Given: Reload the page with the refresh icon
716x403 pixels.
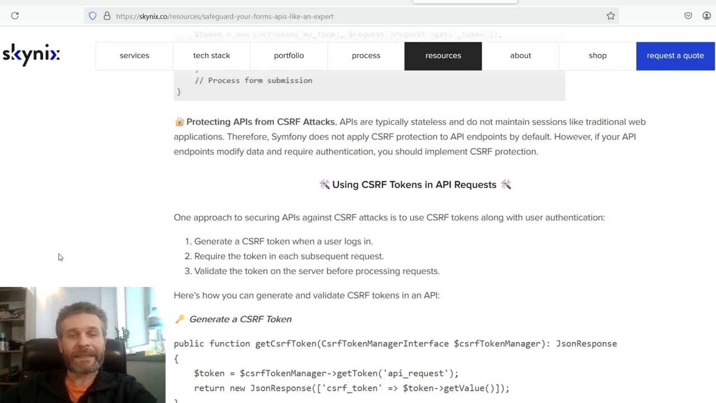Looking at the screenshot, I should coord(15,16).
